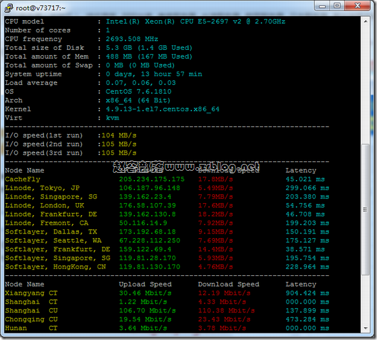Click the CPU model value Intel Xeon E5-2697
377x340 pixels.
196,22
